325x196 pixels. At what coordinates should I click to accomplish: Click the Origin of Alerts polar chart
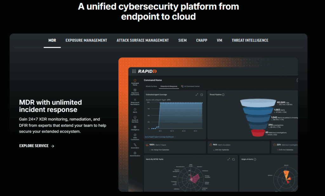286,179
